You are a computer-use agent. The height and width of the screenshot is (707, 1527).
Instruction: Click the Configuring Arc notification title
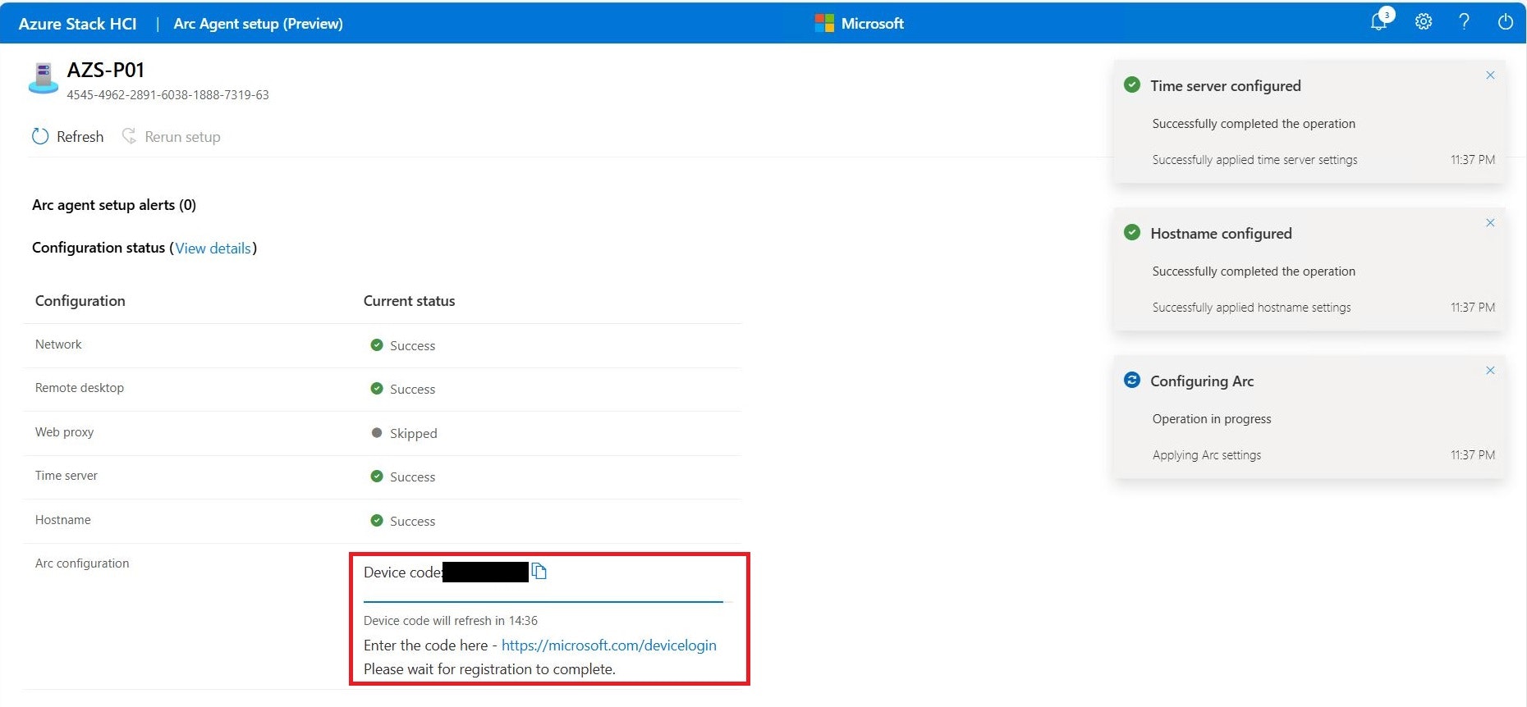[x=1202, y=381]
